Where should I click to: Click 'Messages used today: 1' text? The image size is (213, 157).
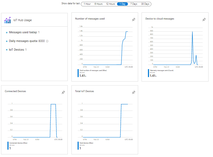tap(24, 32)
